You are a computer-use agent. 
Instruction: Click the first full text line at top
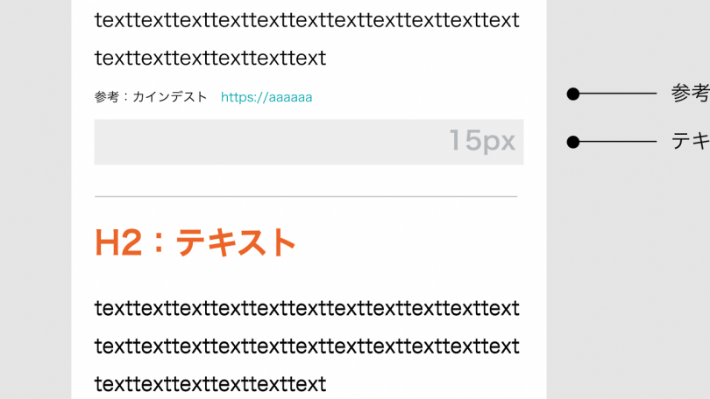tap(307, 20)
